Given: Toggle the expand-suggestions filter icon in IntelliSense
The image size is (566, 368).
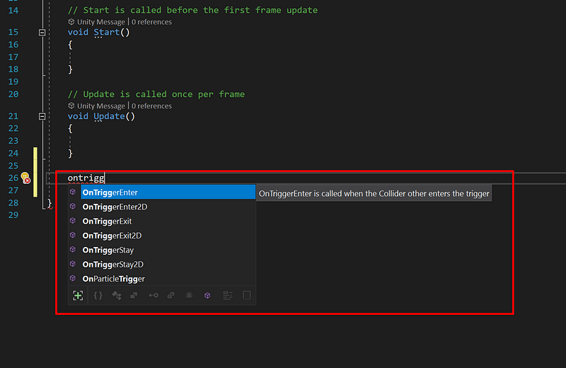Looking at the screenshot, I should coord(78,295).
